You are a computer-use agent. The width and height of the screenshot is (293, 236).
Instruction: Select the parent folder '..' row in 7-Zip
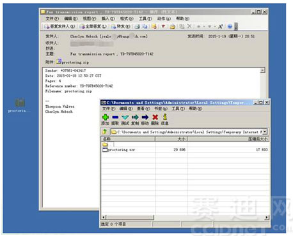point(185,145)
